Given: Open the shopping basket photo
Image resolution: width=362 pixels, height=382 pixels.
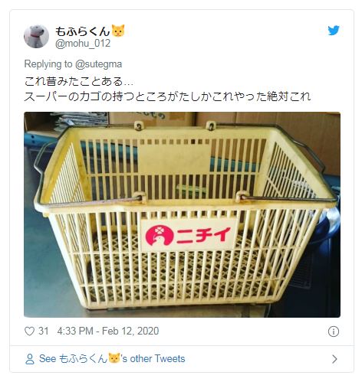Looking at the screenshot, I should point(182,214).
